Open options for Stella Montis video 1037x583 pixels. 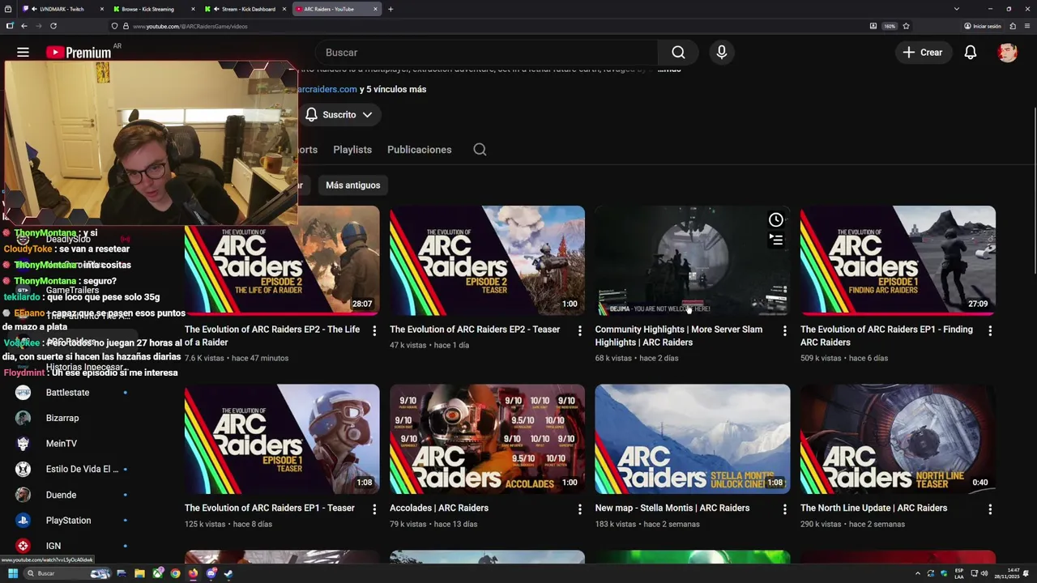point(784,509)
